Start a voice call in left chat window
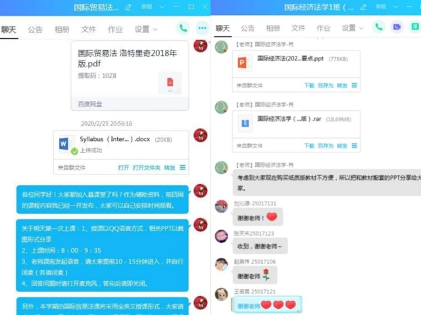Screen dimensions: 421x315 coord(183,28)
